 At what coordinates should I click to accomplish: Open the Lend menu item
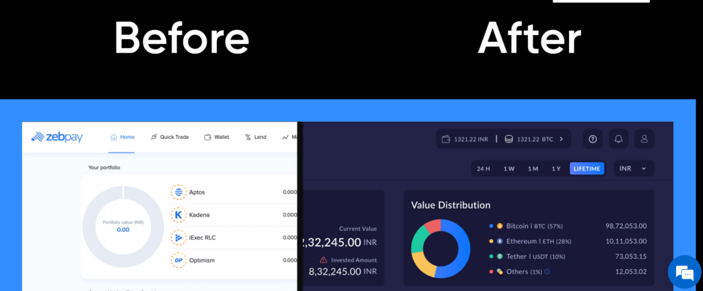255,137
